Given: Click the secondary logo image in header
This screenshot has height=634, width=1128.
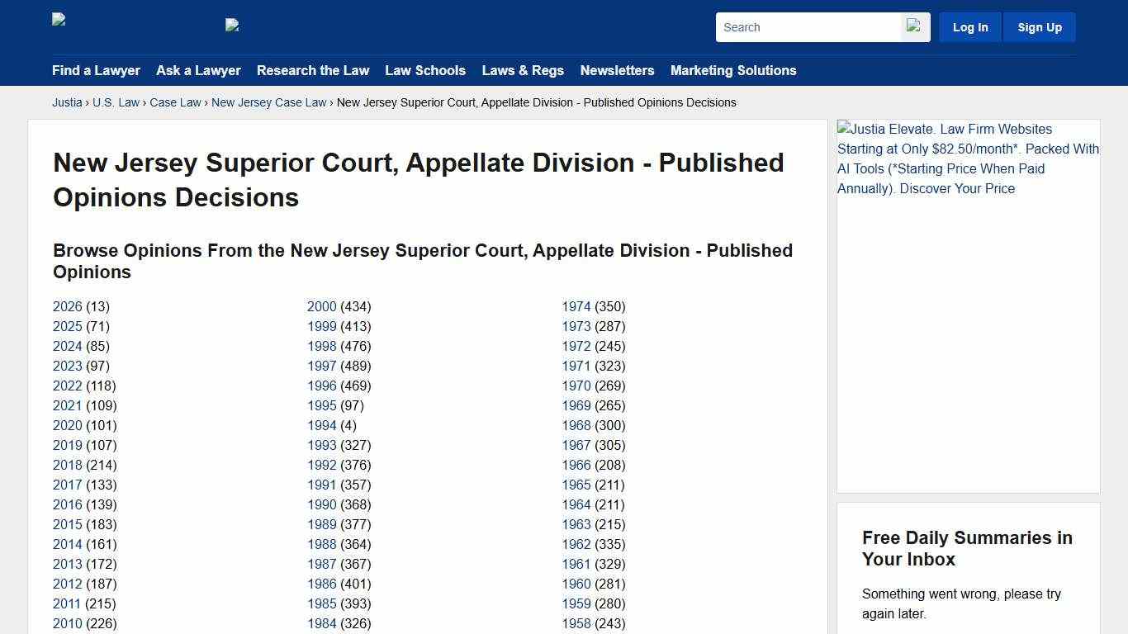Looking at the screenshot, I should coord(231,26).
